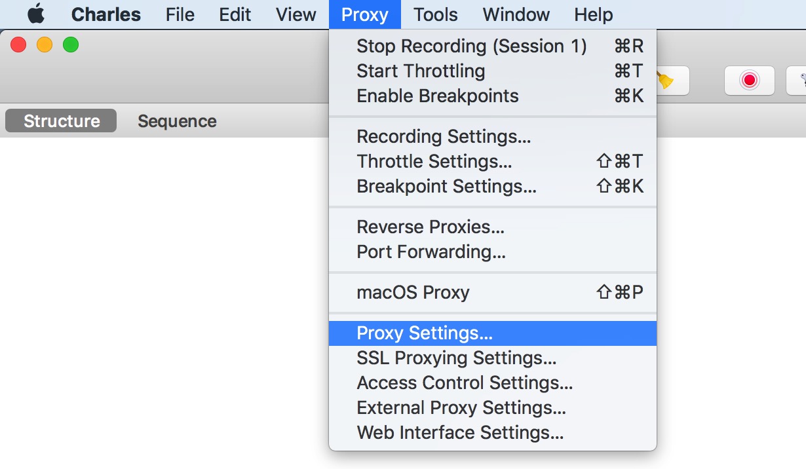Close the open Proxy menu
Viewport: 806px width, 469px height.
(x=365, y=14)
